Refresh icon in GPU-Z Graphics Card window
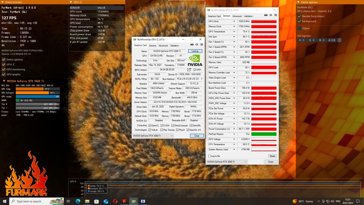The height and width of the screenshot is (205, 364). coord(197,44)
